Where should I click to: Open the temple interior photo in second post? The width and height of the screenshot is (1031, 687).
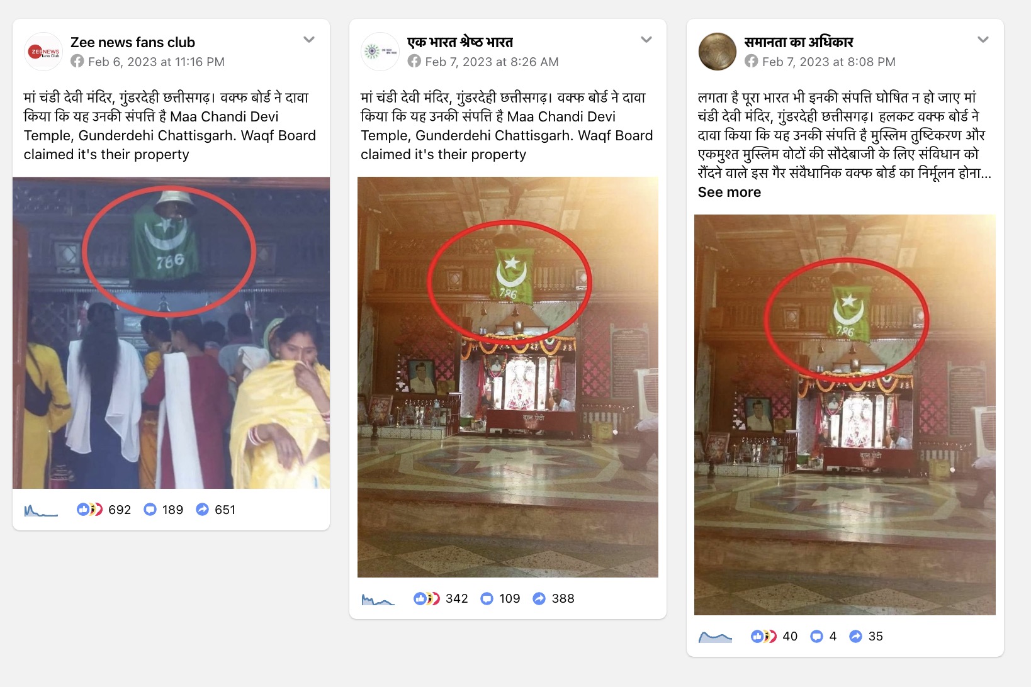(x=508, y=377)
